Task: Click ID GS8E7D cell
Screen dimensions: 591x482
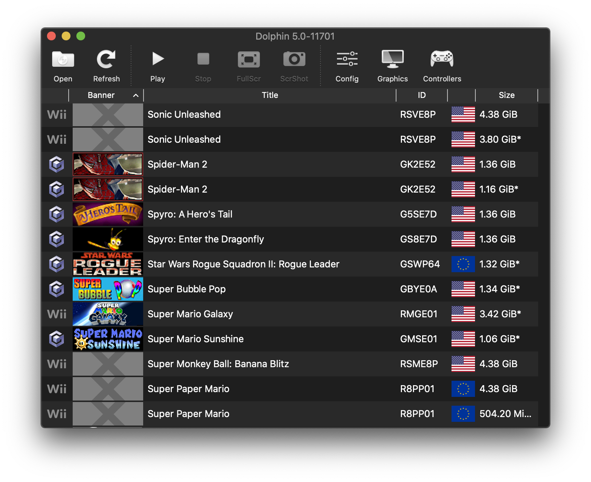Action: [418, 239]
